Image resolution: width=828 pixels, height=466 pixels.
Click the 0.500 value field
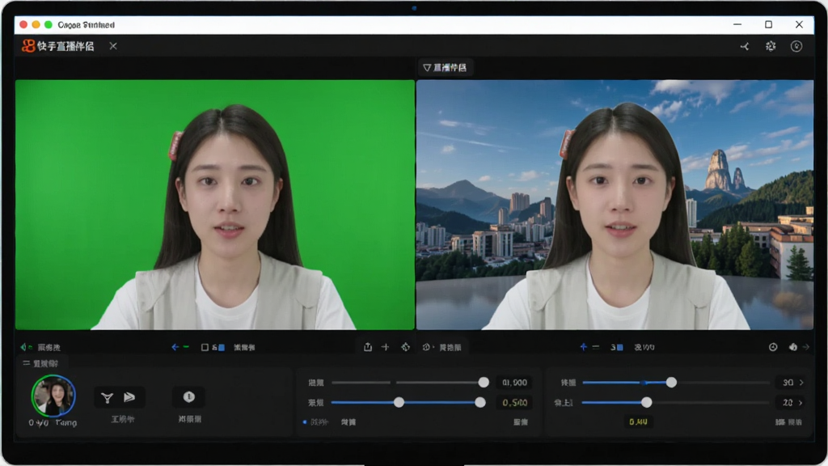click(x=514, y=403)
